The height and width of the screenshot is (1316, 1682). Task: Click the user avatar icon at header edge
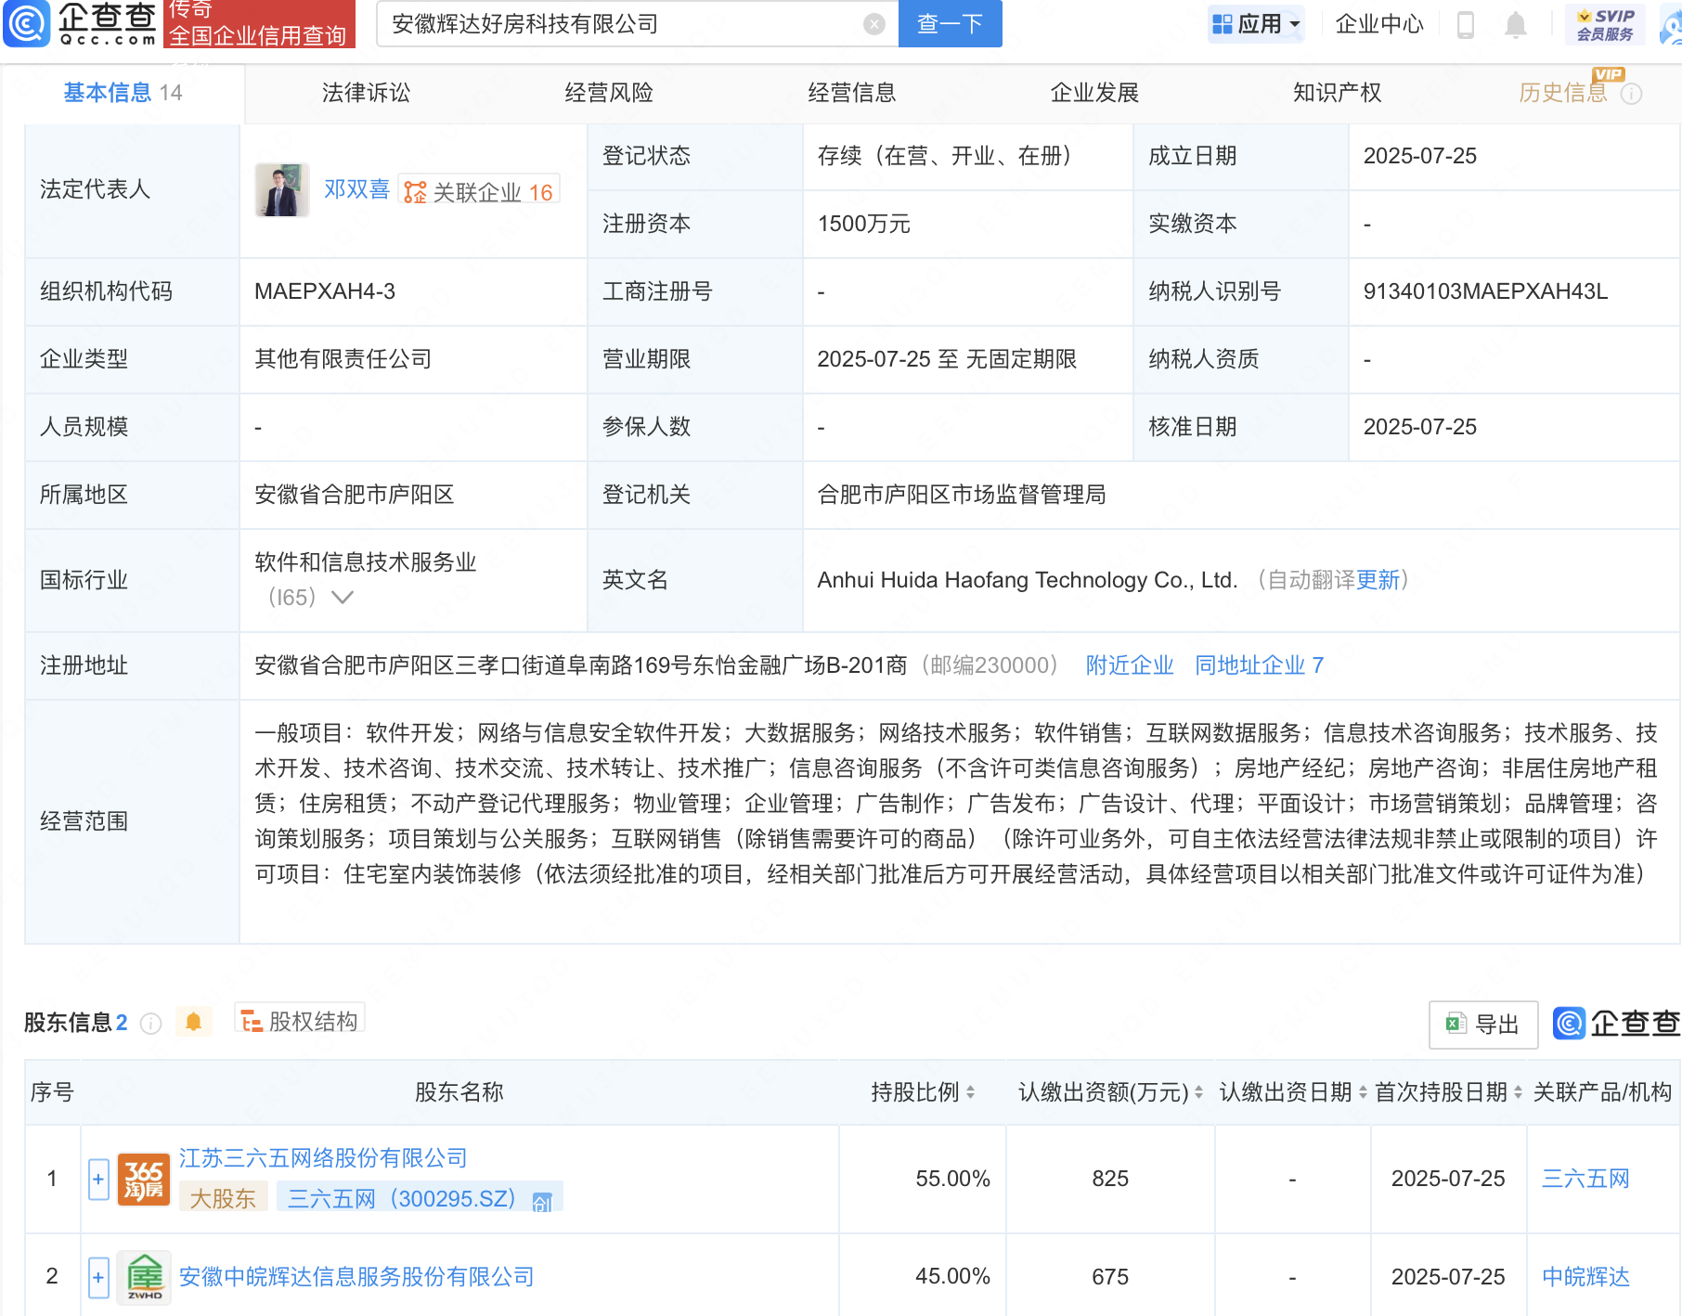[1672, 24]
